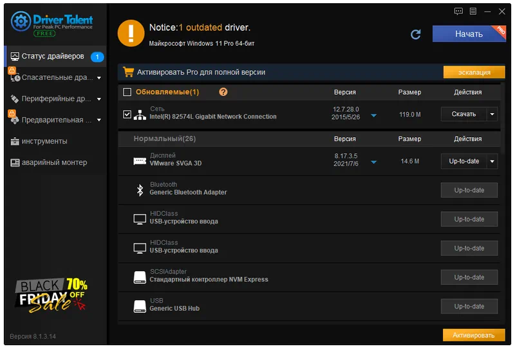515x349 pixels.
Task: Click Up-to-date button for VMware SVGA 3D
Action: pos(464,162)
